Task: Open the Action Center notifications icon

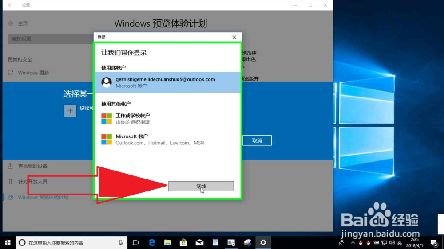Action: (434, 242)
